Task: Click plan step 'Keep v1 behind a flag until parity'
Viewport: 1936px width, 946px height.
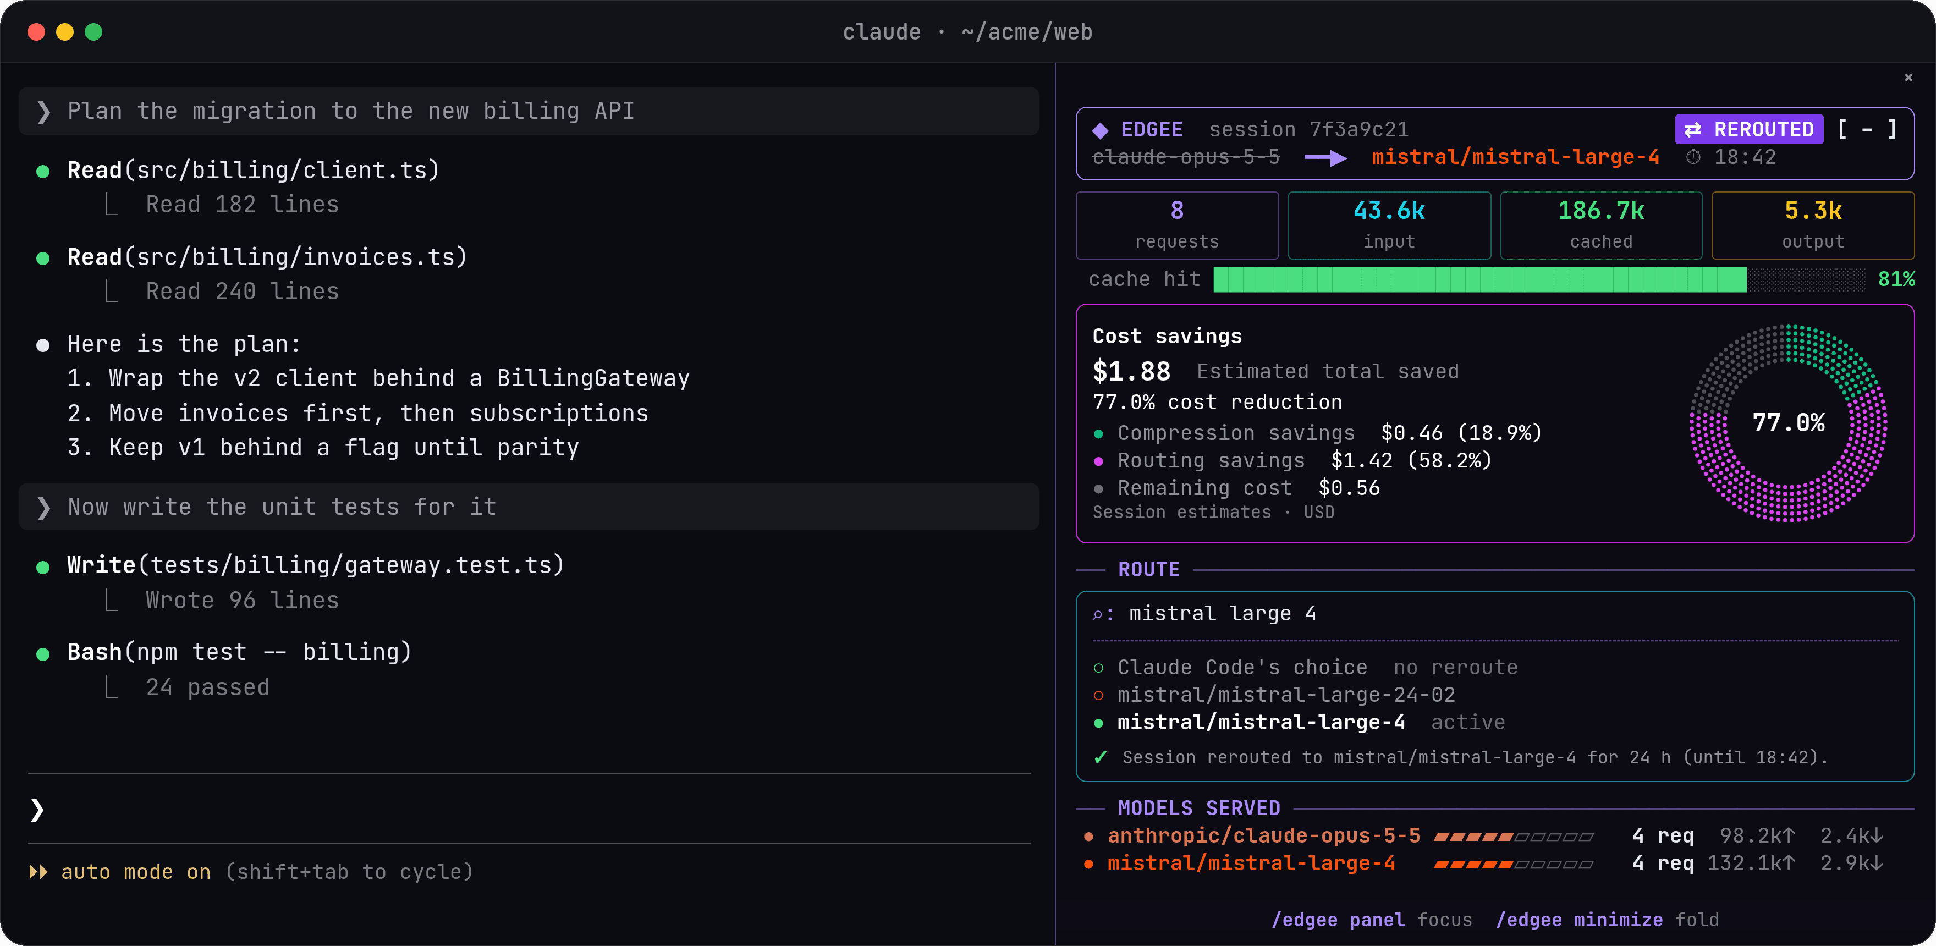Action: point(323,448)
